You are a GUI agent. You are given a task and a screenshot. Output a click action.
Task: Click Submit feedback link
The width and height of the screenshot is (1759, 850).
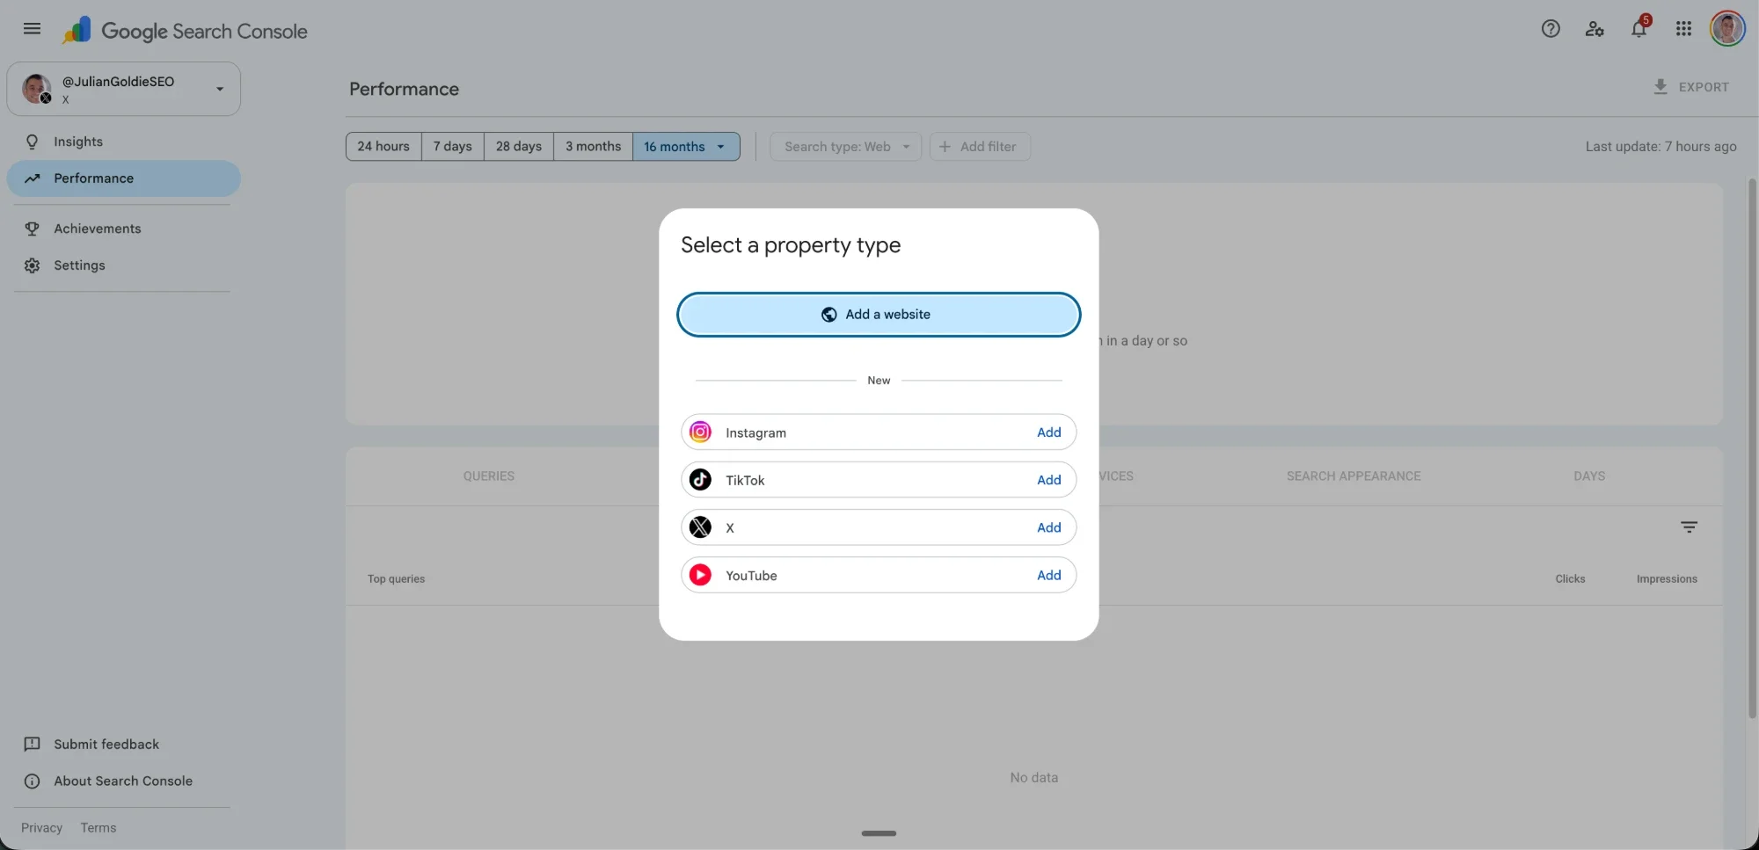pos(106,745)
